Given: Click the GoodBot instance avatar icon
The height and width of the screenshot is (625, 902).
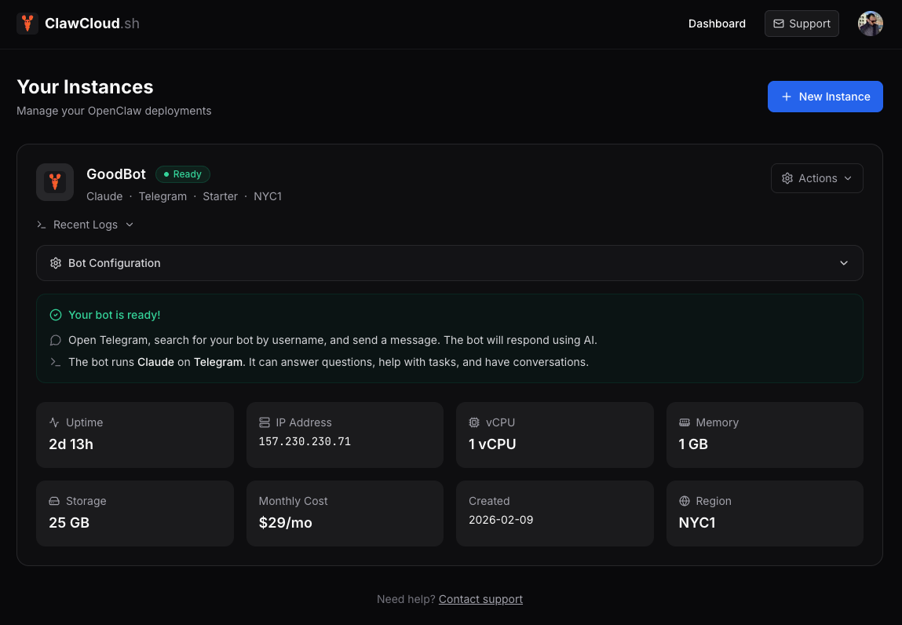Looking at the screenshot, I should [55, 181].
